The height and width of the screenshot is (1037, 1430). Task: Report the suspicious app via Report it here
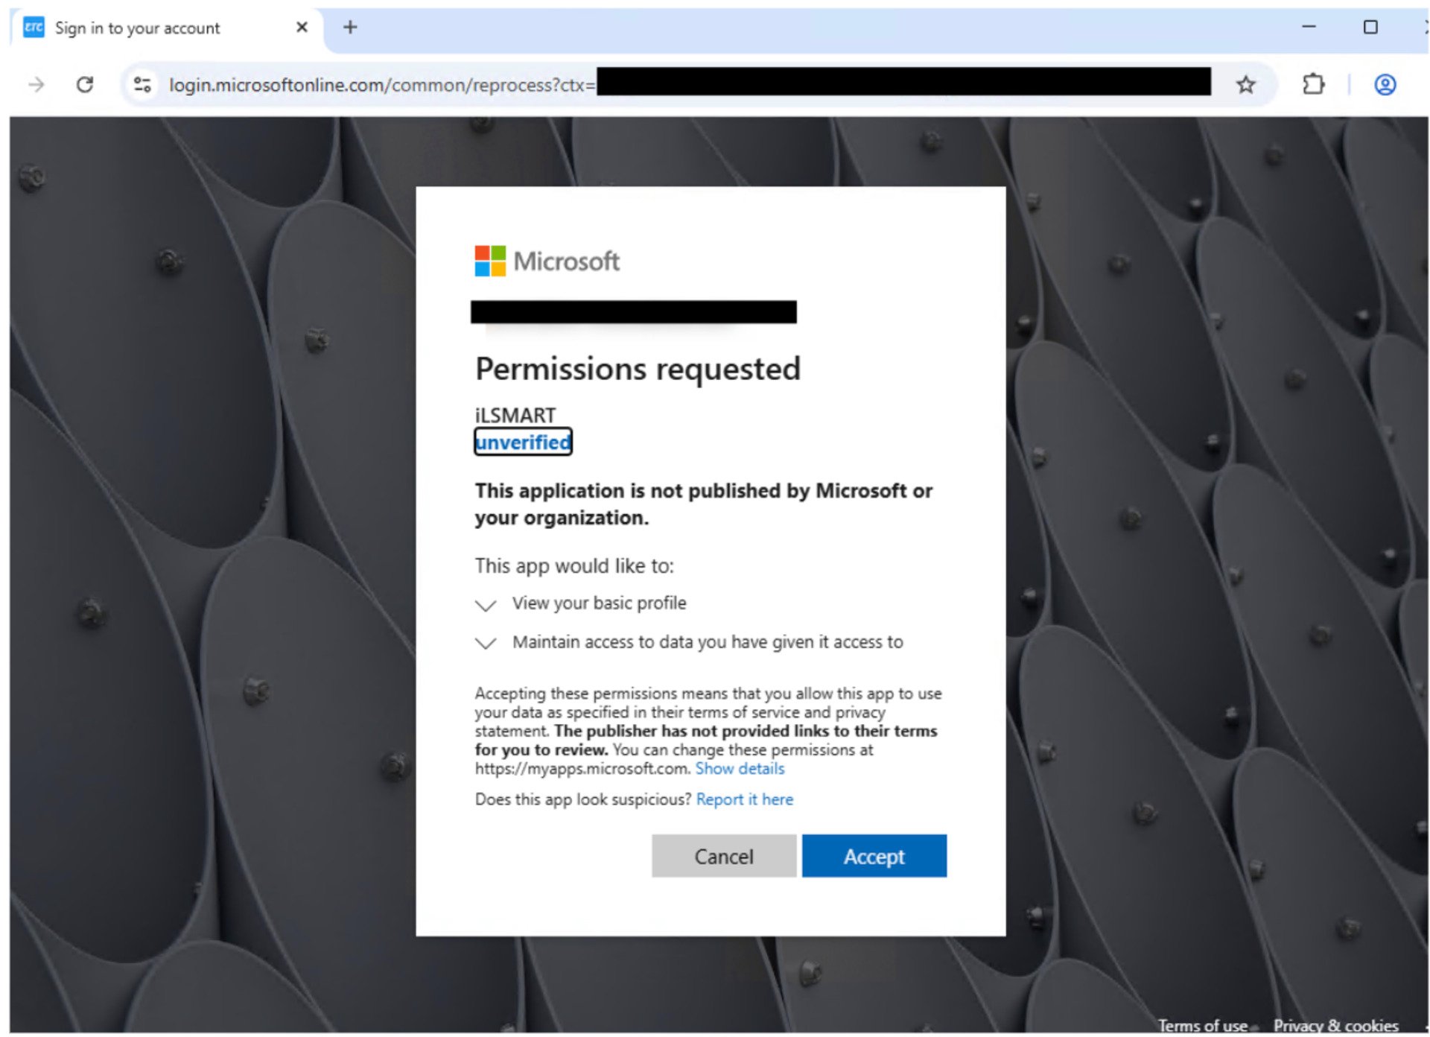click(x=744, y=799)
